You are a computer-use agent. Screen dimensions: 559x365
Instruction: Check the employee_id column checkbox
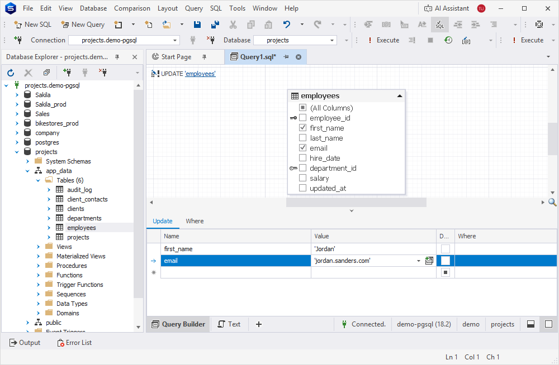tap(302, 118)
